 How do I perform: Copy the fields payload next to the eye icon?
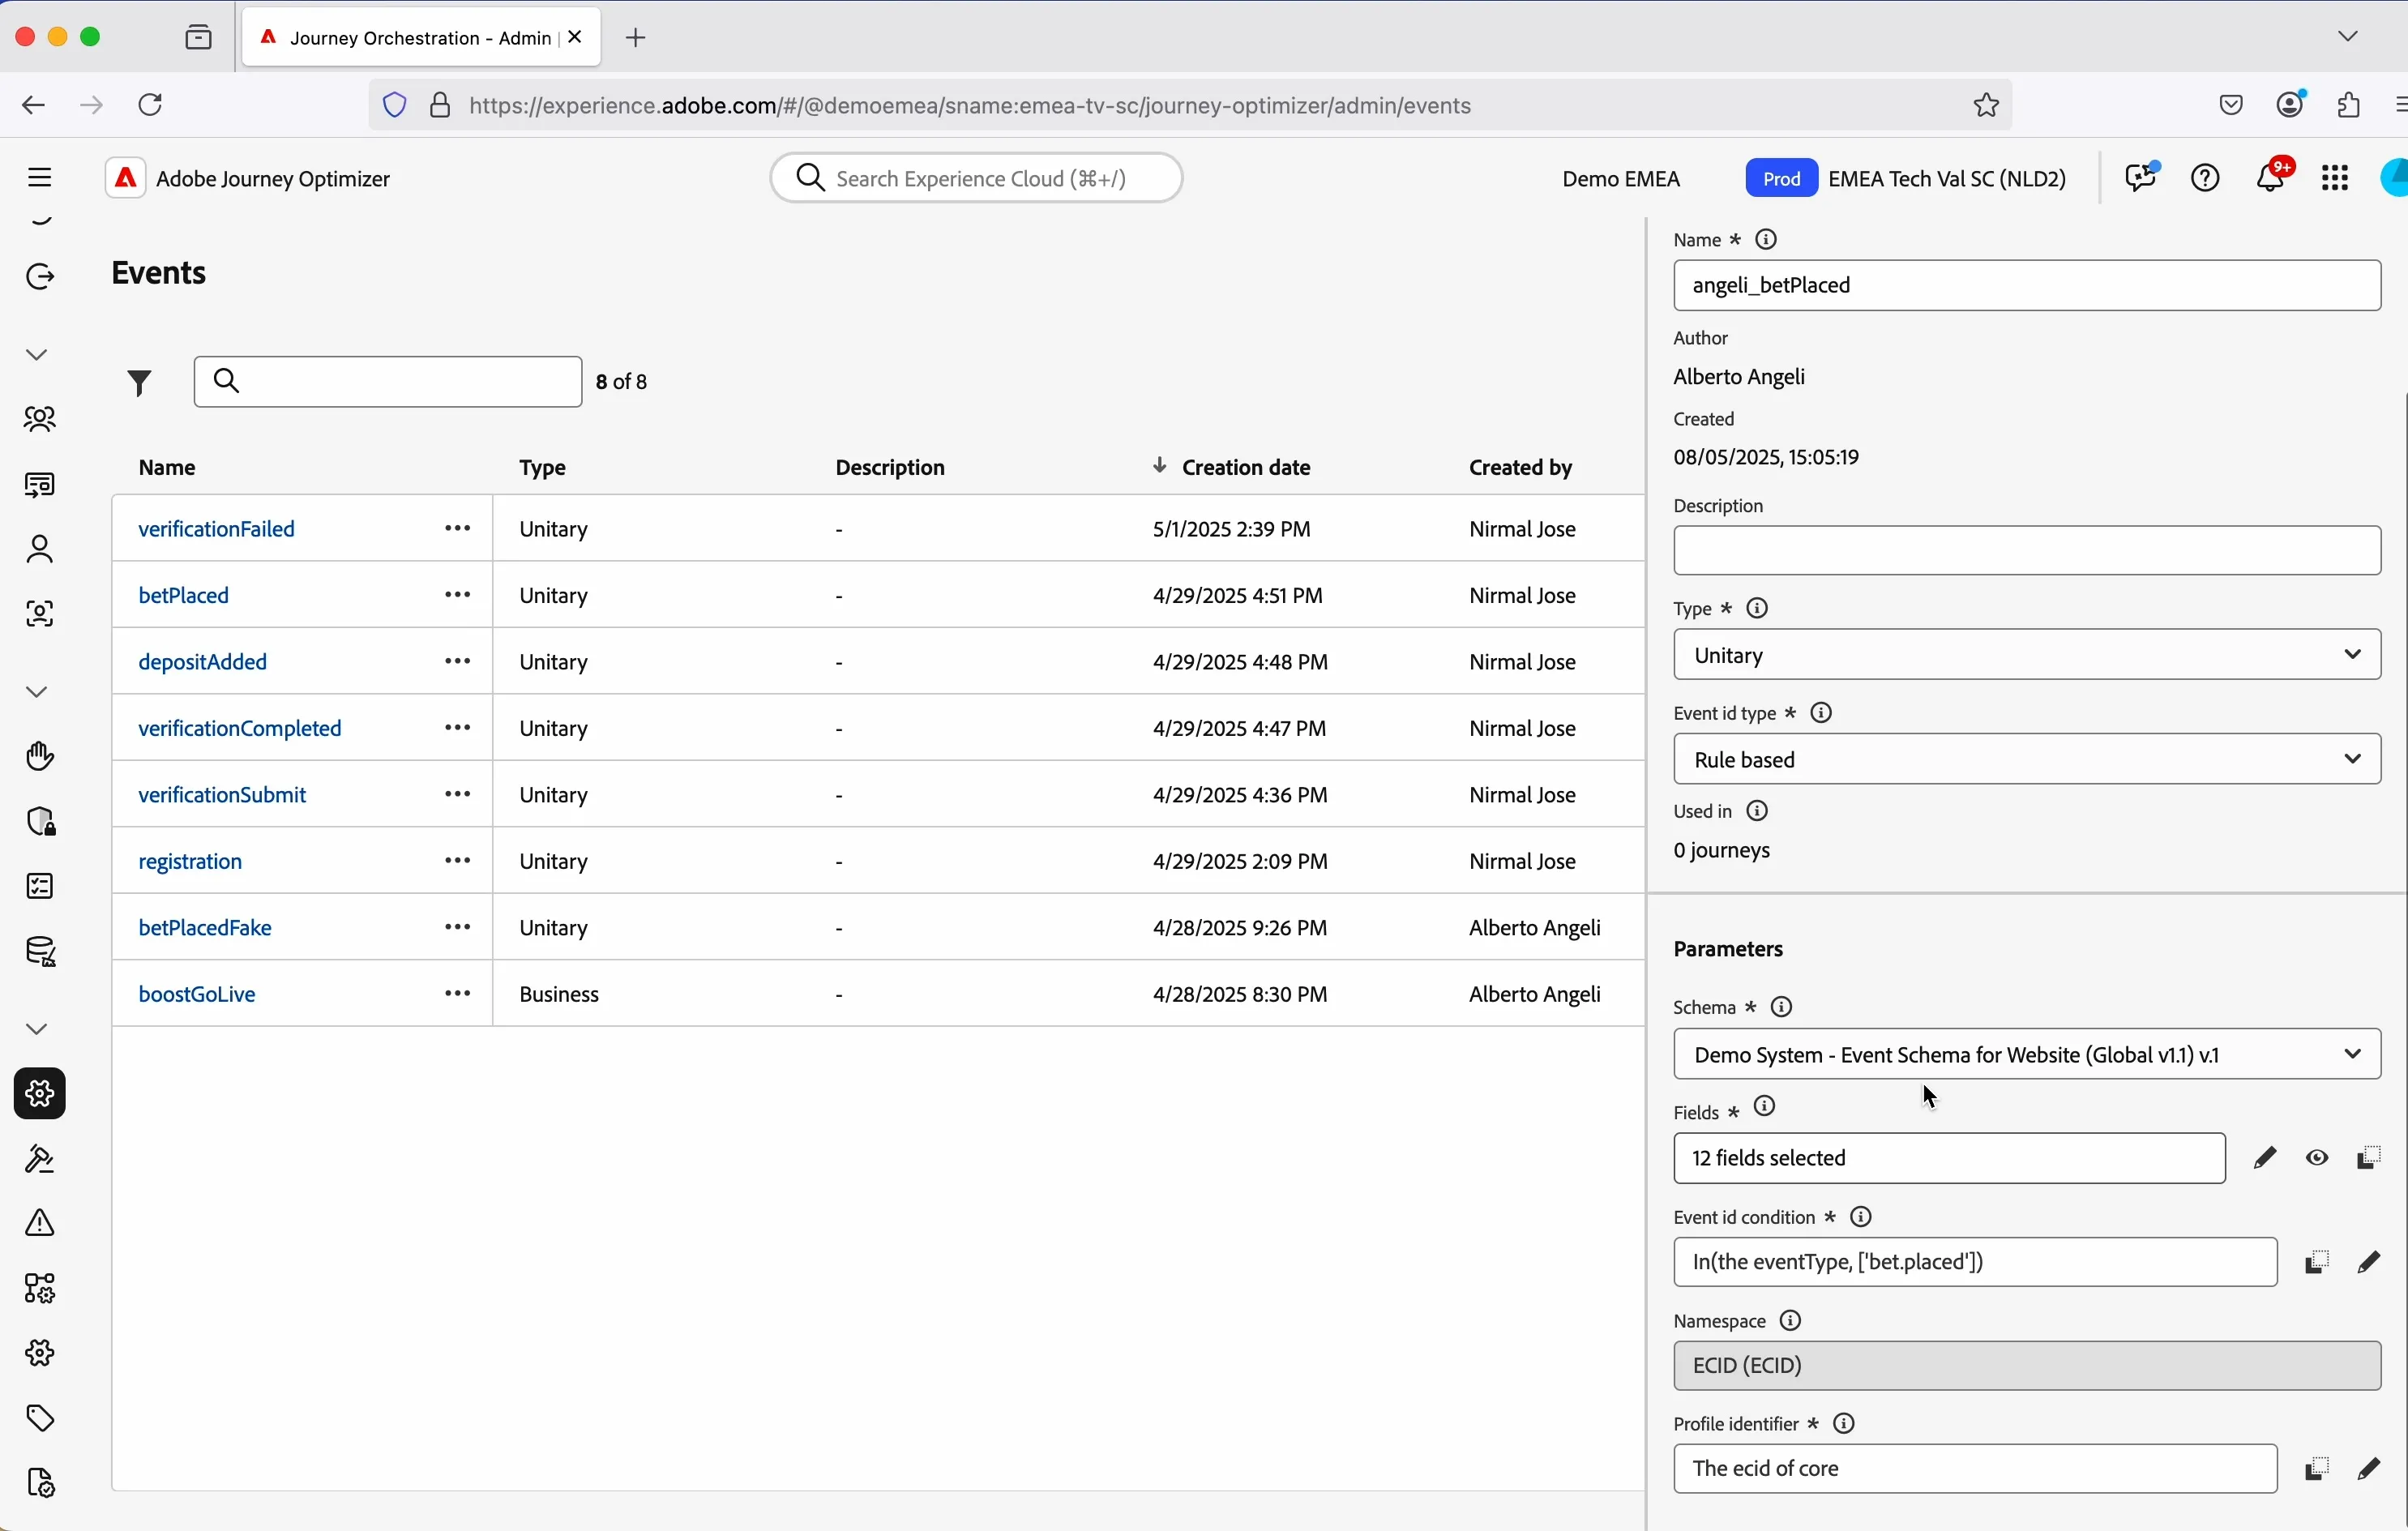tap(2370, 1159)
